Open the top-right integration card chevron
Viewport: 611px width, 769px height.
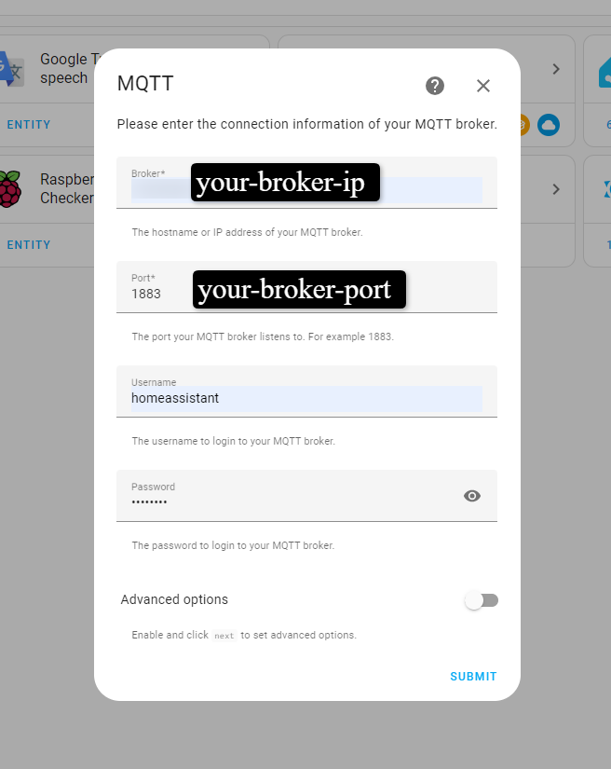(556, 68)
